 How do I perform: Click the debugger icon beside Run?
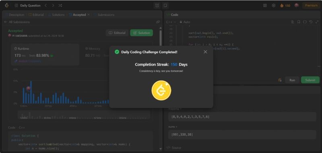point(280,80)
